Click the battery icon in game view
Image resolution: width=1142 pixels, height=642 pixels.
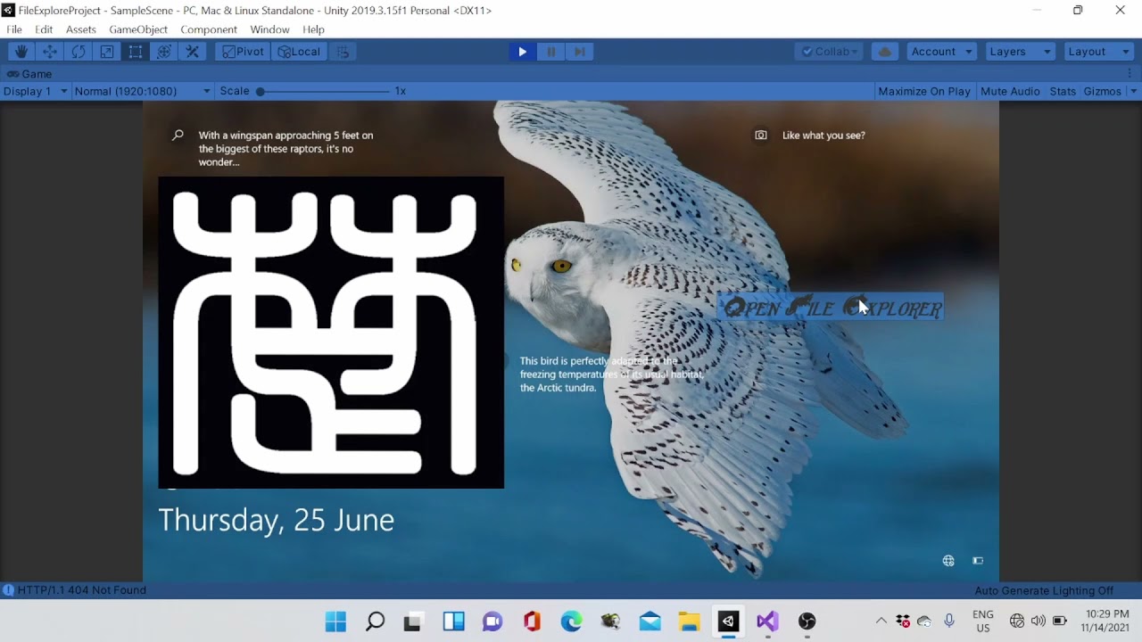tap(978, 561)
